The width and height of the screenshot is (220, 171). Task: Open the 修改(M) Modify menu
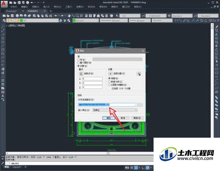(103, 7)
